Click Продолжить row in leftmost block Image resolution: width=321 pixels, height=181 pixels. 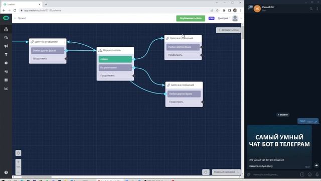click(48, 59)
